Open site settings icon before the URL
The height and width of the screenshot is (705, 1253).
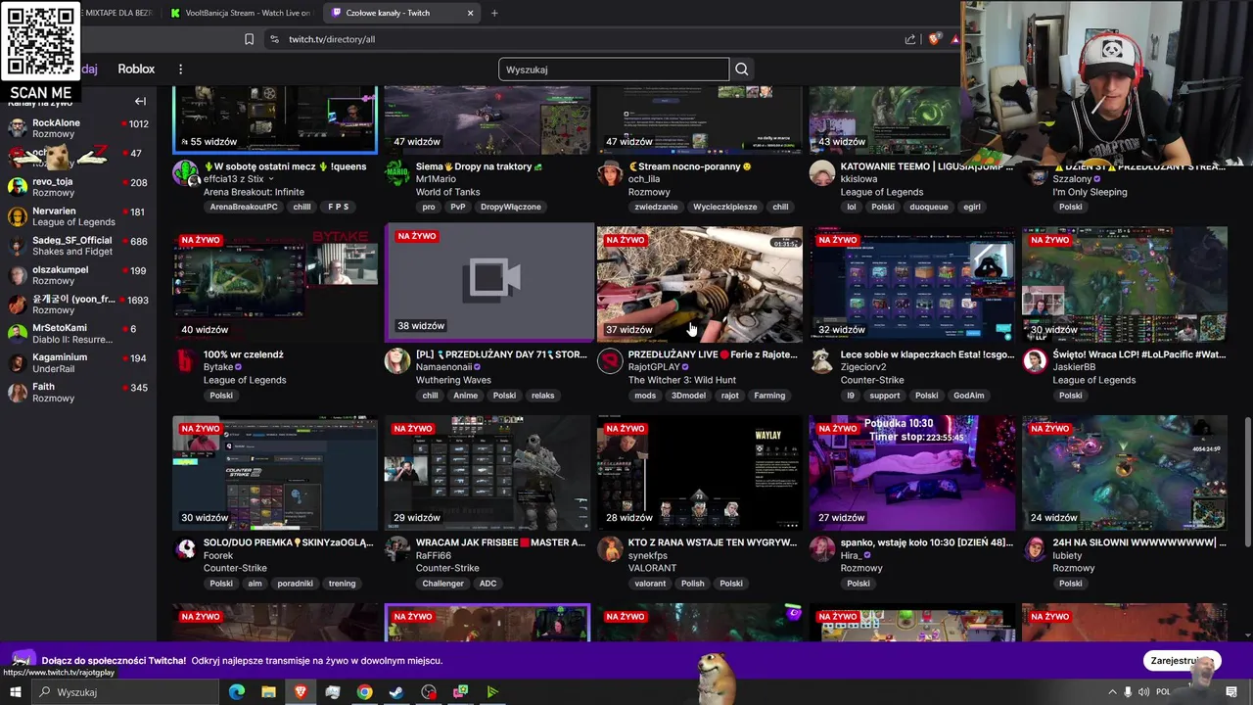274,39
